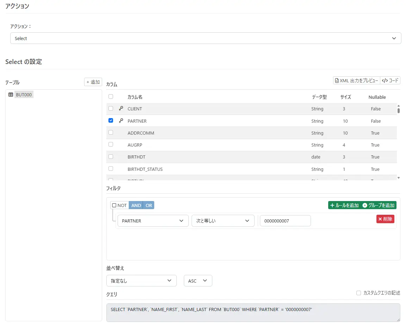Click the + 追加 table button
Viewport: 406px width, 323px height.
click(x=93, y=82)
